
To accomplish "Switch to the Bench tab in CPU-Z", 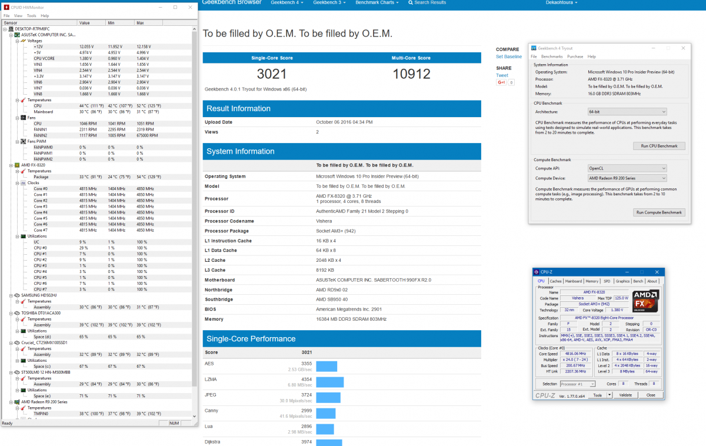I will tap(638, 281).
